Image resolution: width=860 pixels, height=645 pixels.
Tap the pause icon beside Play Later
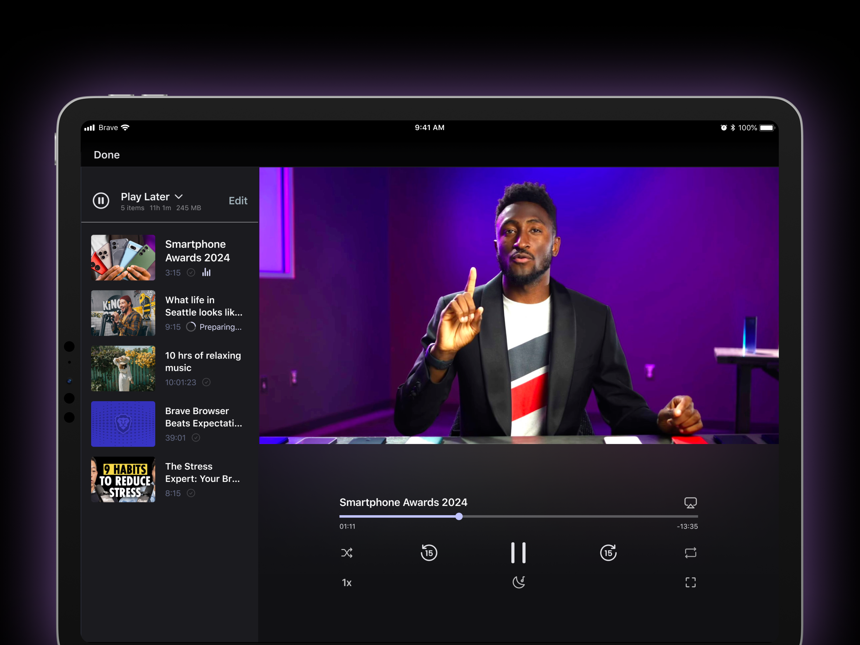(101, 200)
